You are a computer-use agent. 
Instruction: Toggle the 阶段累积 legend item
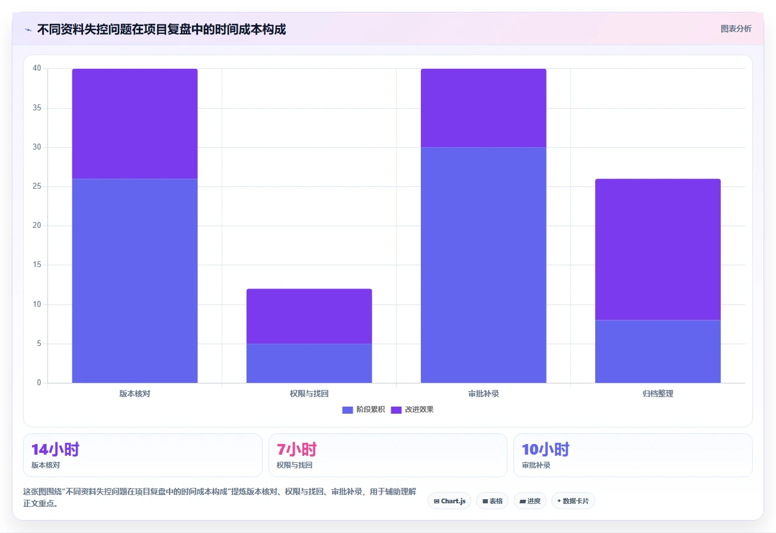[363, 410]
